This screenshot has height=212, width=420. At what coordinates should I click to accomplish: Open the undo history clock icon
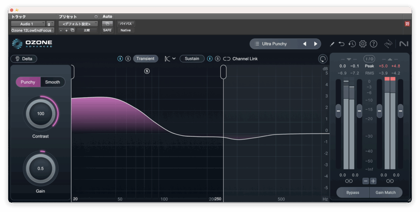click(352, 44)
